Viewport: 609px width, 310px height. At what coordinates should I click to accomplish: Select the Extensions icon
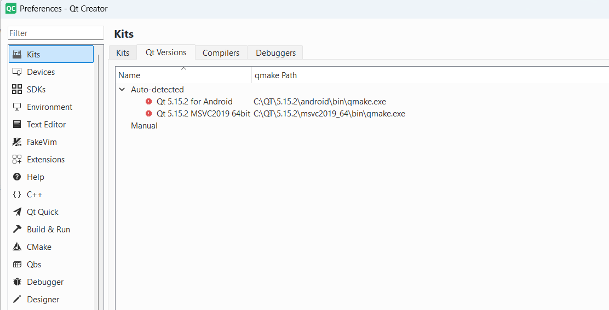point(17,160)
